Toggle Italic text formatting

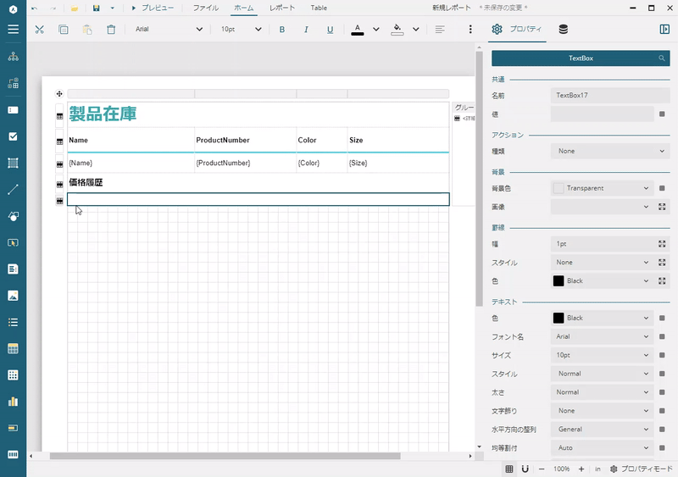click(306, 29)
